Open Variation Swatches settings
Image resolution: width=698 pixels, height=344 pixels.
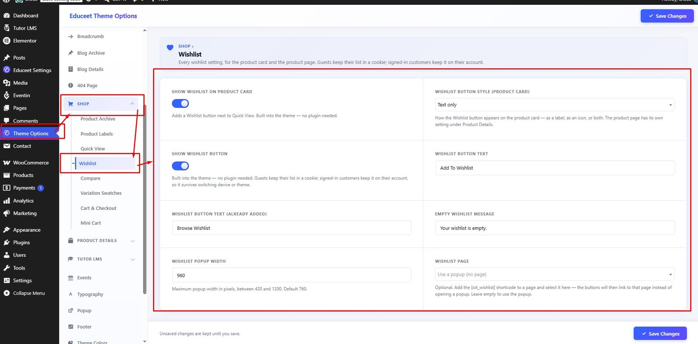click(101, 193)
